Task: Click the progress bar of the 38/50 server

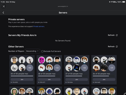Action: tap(49, 76)
